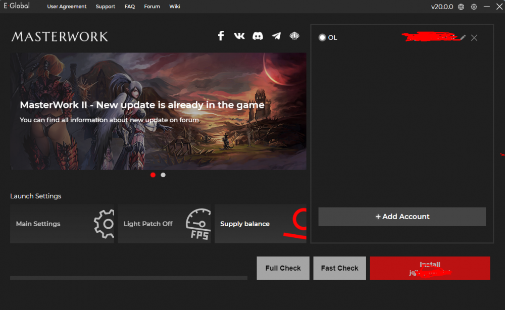Toggle the Light Patch Off tile
Viewport: 505px width, 310px height.
click(165, 224)
